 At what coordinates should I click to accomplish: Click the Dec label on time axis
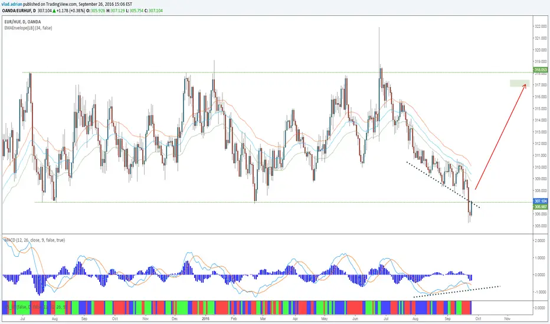point(175,319)
